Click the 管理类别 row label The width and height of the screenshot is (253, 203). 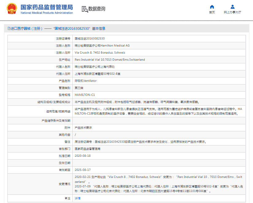64,88
